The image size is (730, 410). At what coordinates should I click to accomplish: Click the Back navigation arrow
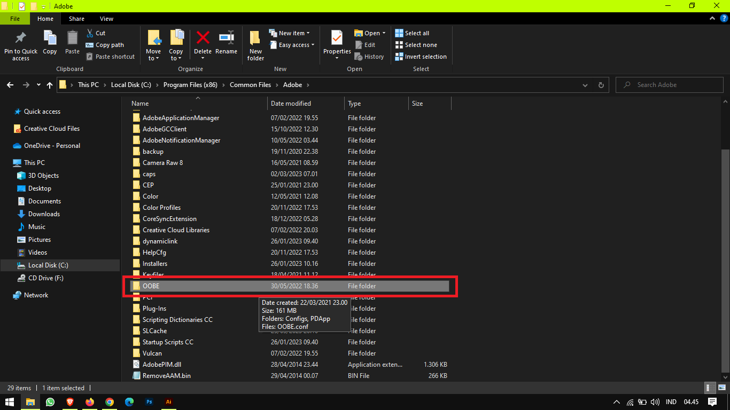click(x=10, y=85)
